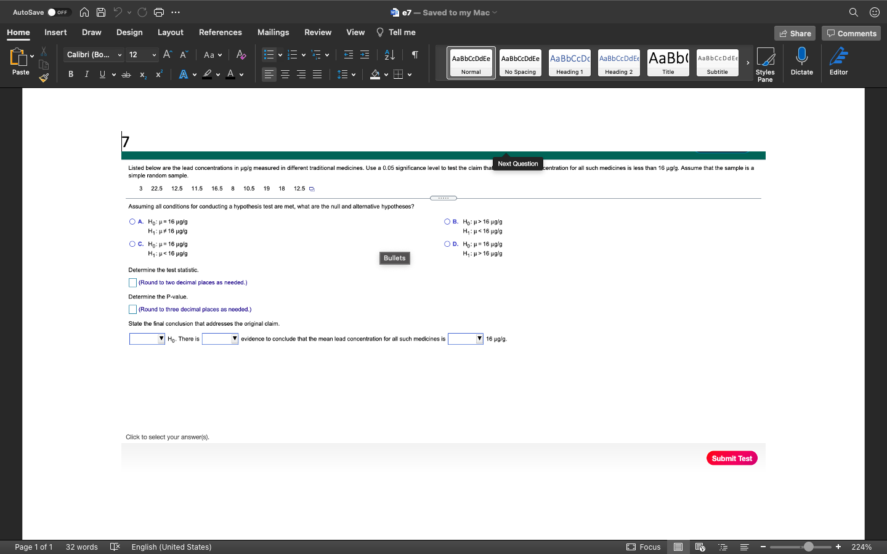
Task: Open the Insert tab
Action: (x=55, y=33)
